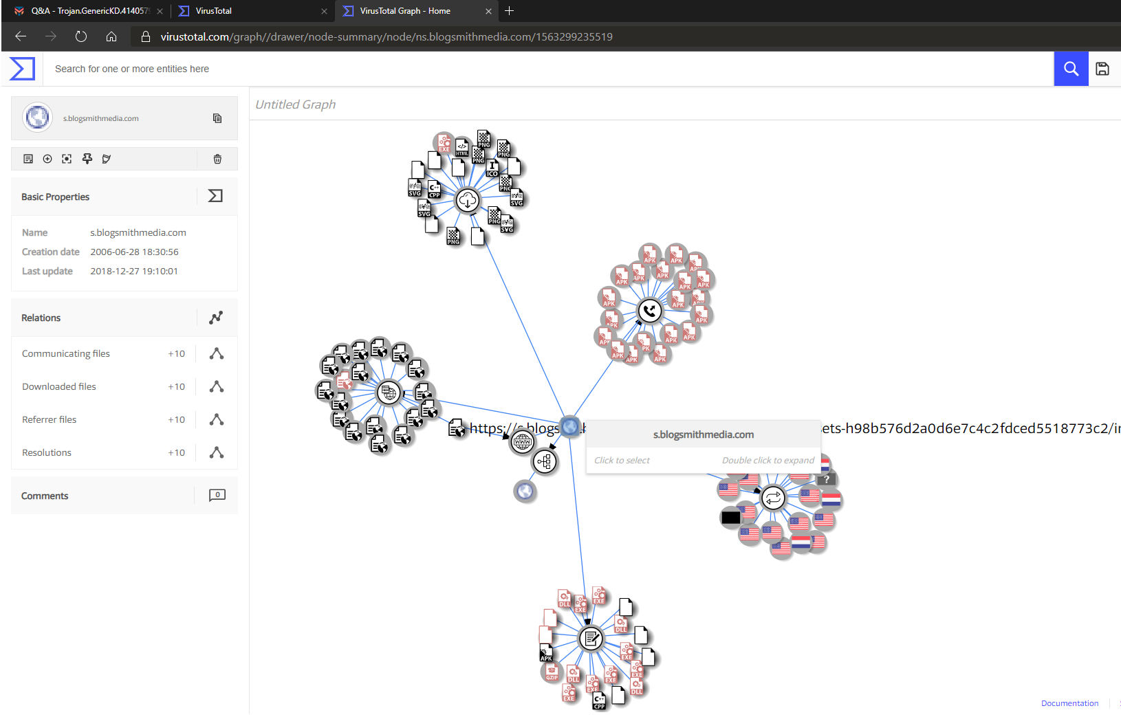Screen dimensions: 1121x717
Task: Delete the selected node with the trash icon
Action: click(x=217, y=159)
